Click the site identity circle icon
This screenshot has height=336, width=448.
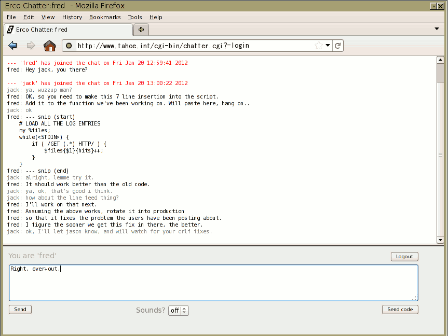point(69,46)
